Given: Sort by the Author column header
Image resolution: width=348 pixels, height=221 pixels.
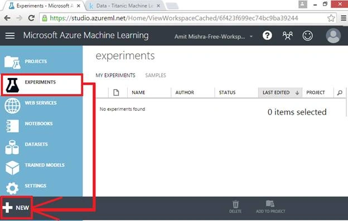Looking at the screenshot, I should [x=185, y=92].
